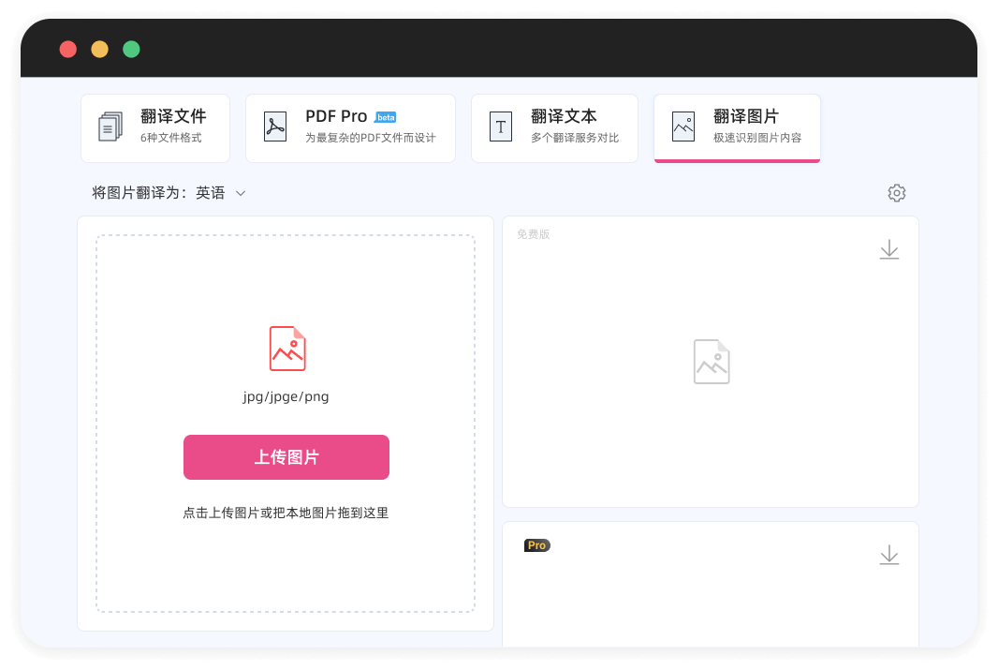Close the window with the red button
The width and height of the screenshot is (998, 670).
click(68, 50)
